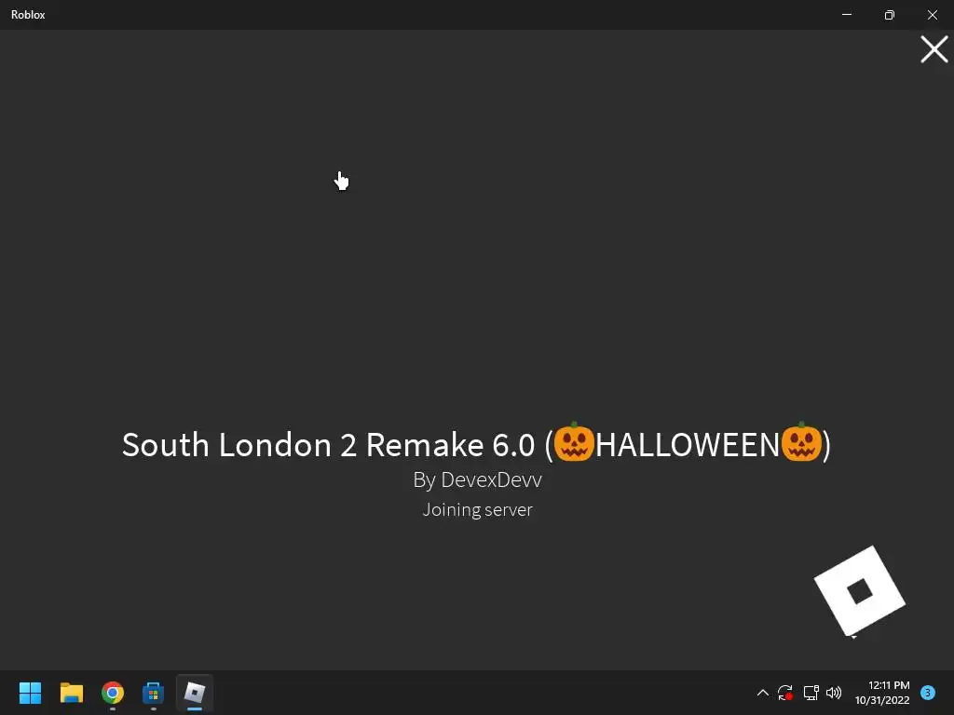
Task: Click the 'By DevexDevv' creator text
Action: 477,479
